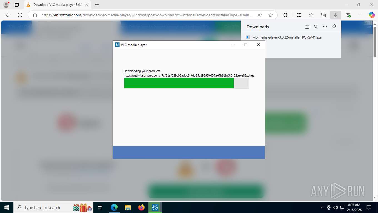This screenshot has height=213, width=378.
Task: Toggle the Split screen icon
Action: pyautogui.click(x=299, y=15)
